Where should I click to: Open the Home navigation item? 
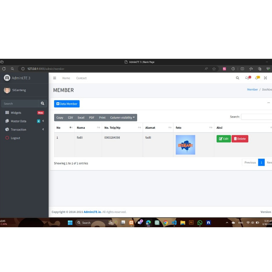(66, 78)
